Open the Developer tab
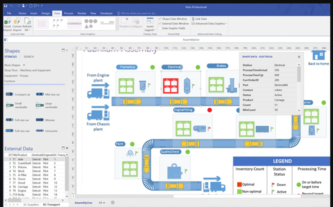Image resolution: width=333 pixels, height=207 pixels. pyautogui.click(x=106, y=13)
